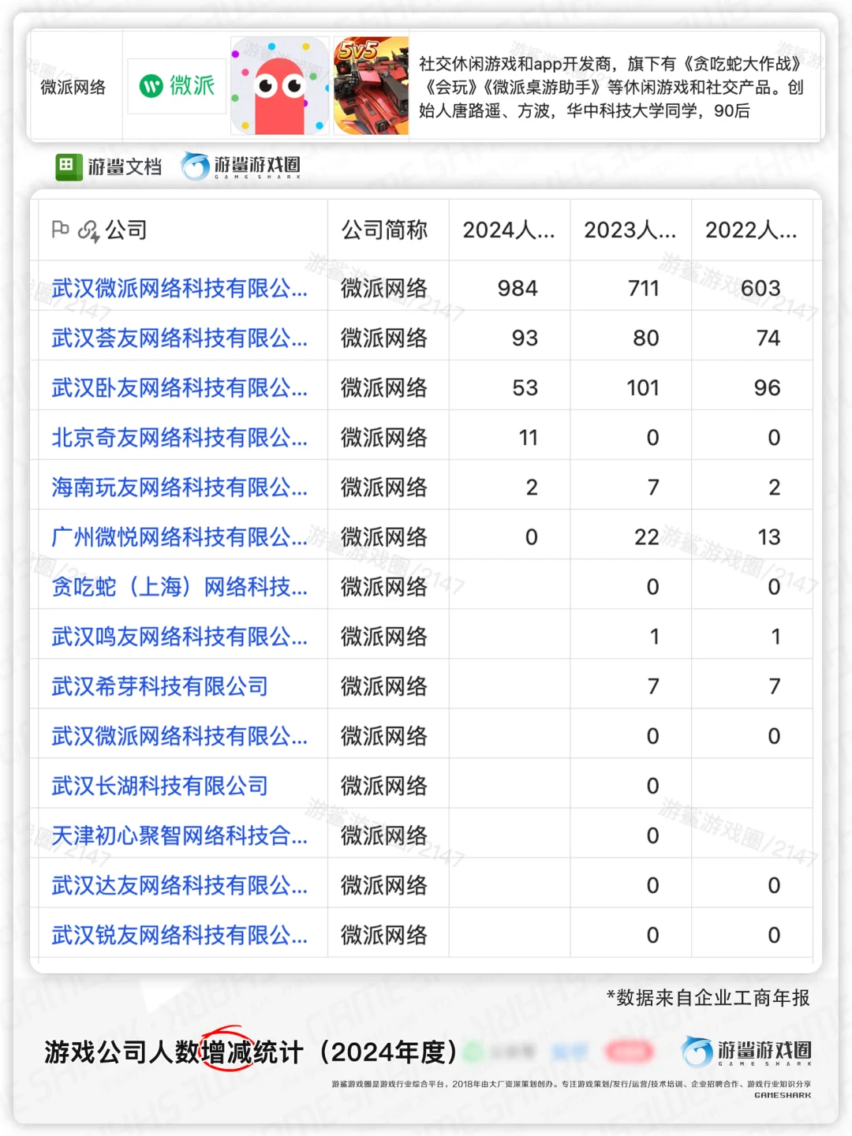Open the 海南玩友网络科技有限公... link
Image resolution: width=852 pixels, height=1136 pixels.
(x=179, y=487)
